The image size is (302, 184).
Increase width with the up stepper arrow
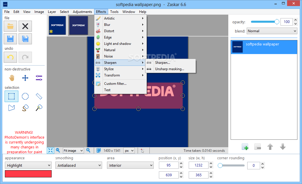coord(211,164)
